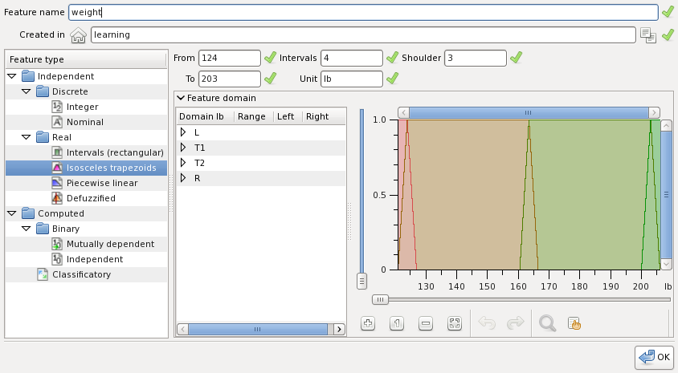Collapse the Real folder

pos(27,137)
